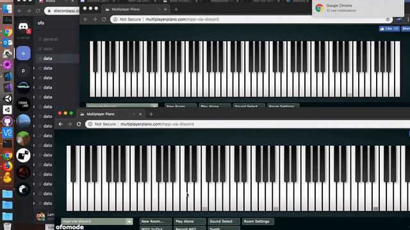Open the purple flower app in dock
Viewport: 410px width, 230px height.
(7, 65)
